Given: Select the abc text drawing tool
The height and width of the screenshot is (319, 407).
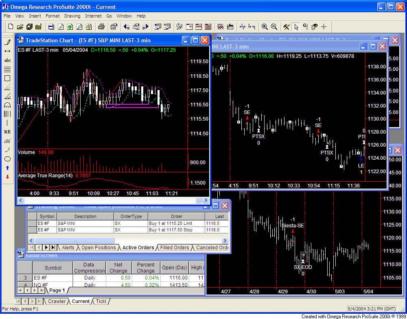Looking at the screenshot, I should [7, 60].
